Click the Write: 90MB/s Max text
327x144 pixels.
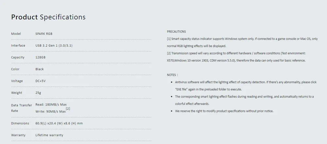pyautogui.click(x=50, y=111)
